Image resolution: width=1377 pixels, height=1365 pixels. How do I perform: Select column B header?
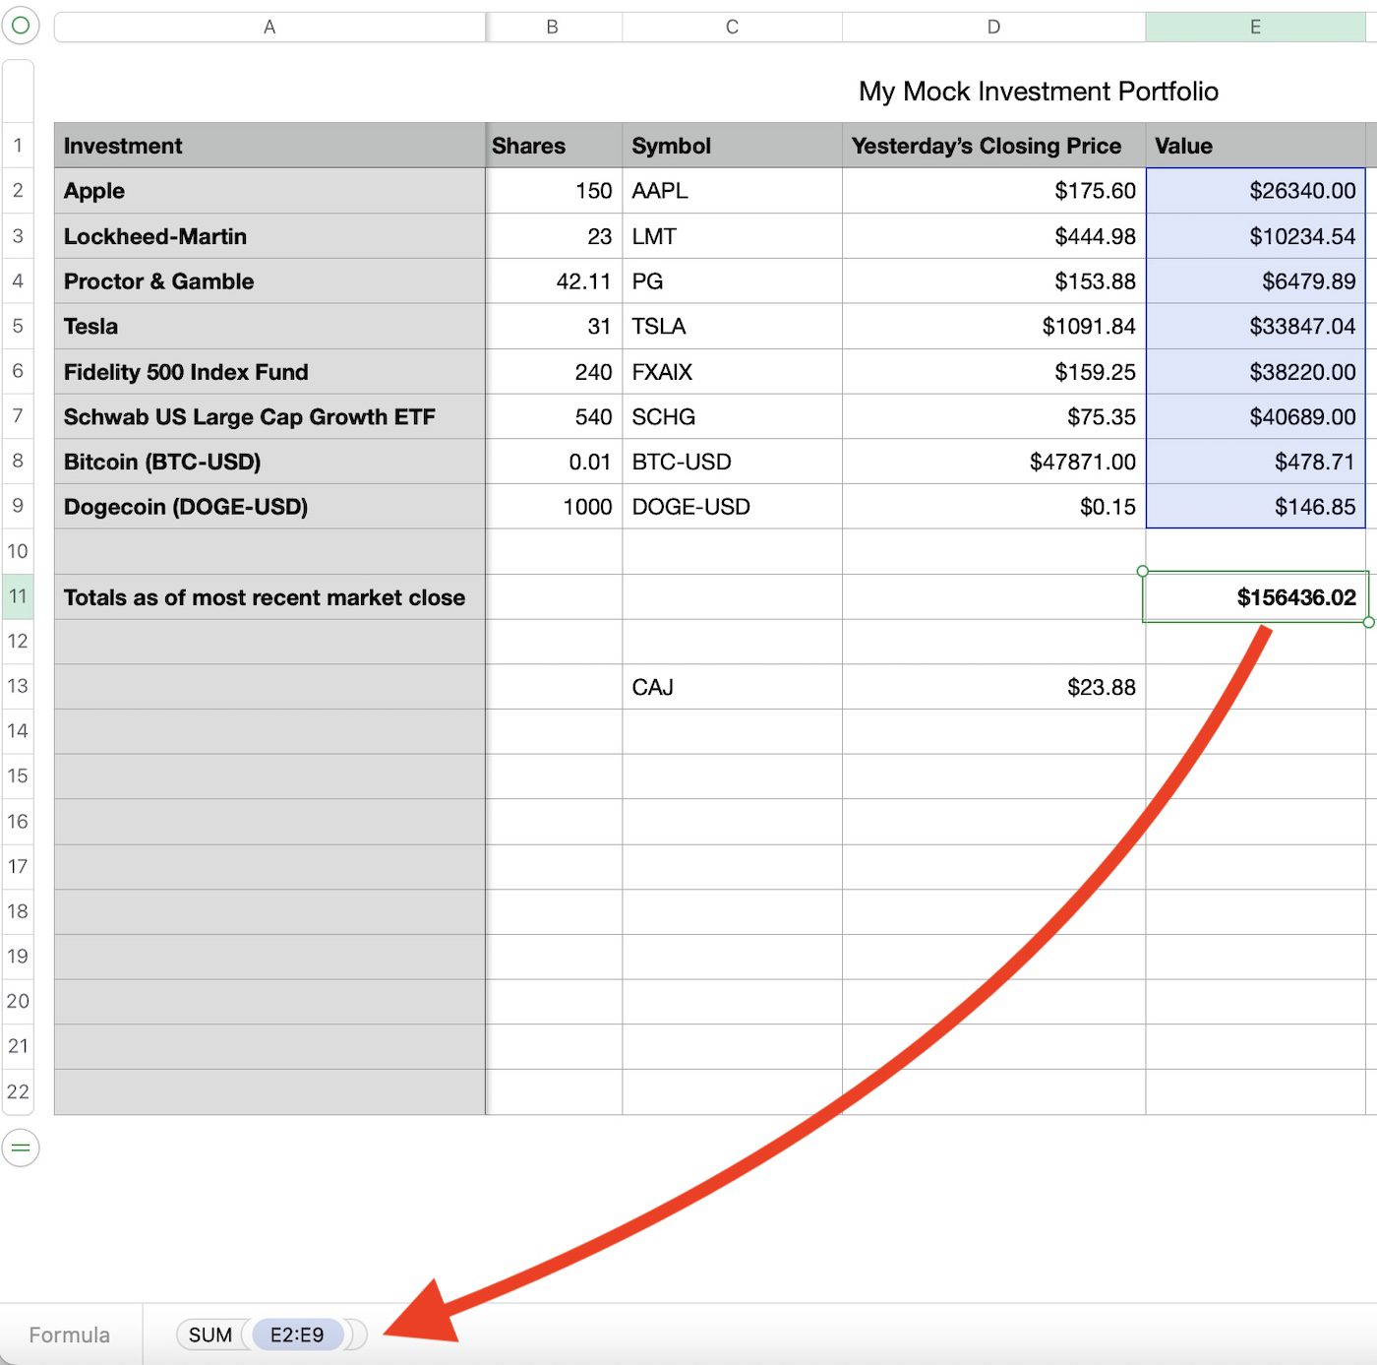(x=553, y=27)
